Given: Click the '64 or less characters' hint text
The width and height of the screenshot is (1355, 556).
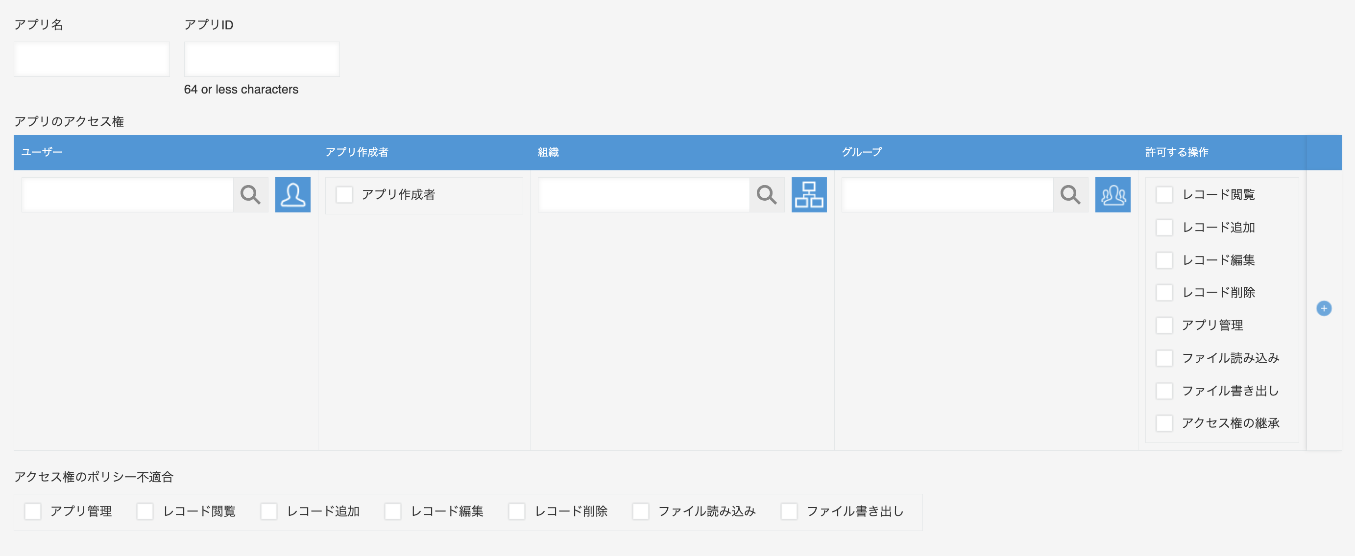Looking at the screenshot, I should click(x=241, y=90).
